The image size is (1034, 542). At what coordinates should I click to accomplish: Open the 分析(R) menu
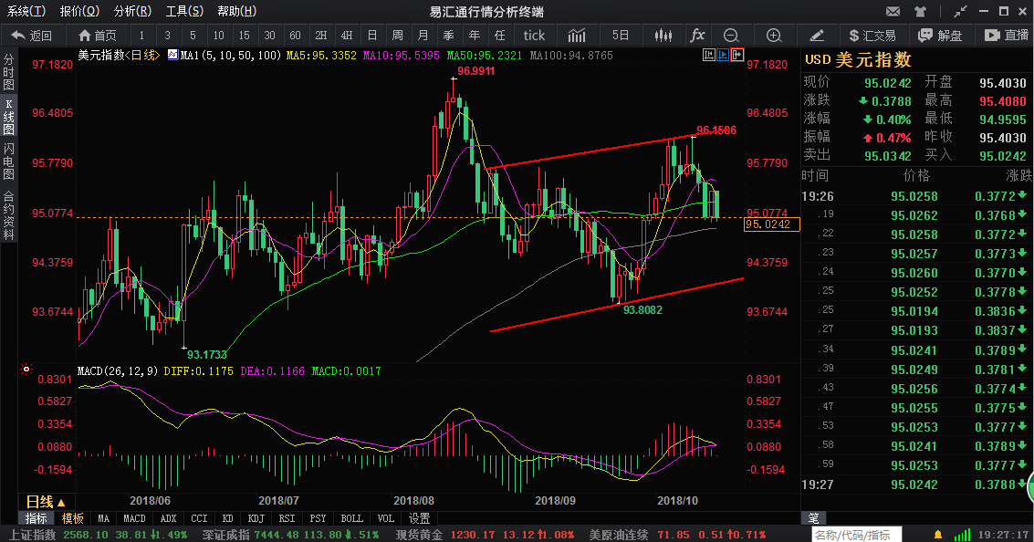pyautogui.click(x=131, y=11)
